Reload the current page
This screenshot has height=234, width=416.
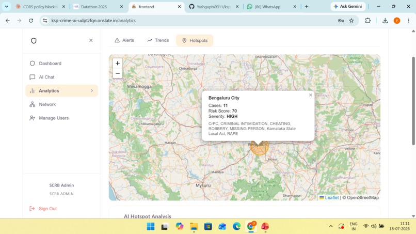31,21
